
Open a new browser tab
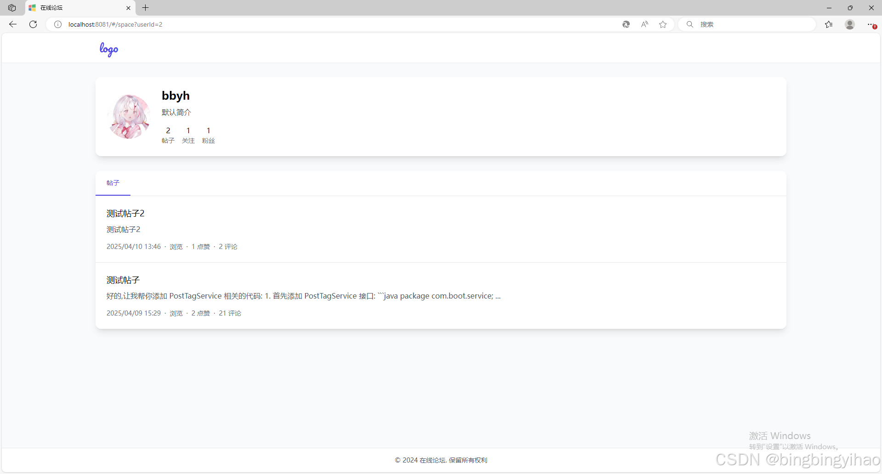point(146,8)
